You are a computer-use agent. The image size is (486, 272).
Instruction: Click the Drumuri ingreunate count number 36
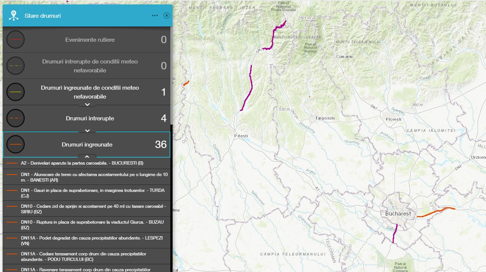click(161, 144)
